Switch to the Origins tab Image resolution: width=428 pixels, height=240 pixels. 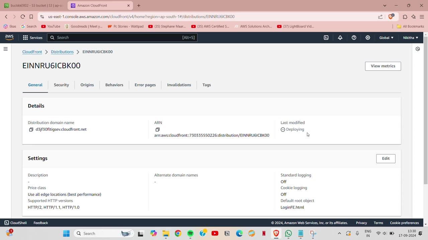[x=87, y=85]
